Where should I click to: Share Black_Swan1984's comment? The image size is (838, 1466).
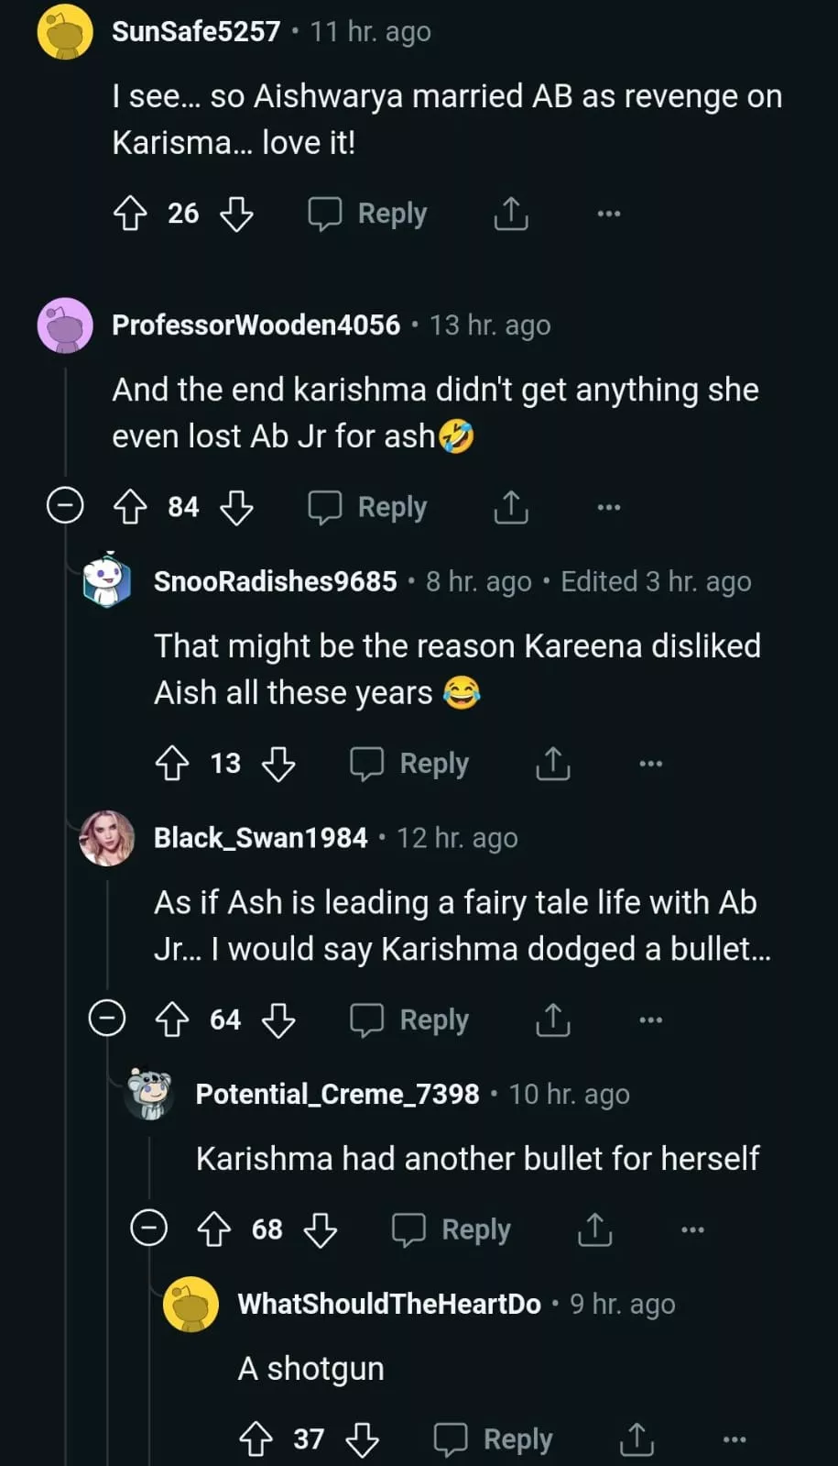pyautogui.click(x=553, y=1020)
